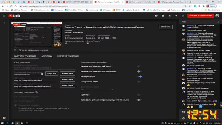Open emoji picker in chat input

coord(183,118)
